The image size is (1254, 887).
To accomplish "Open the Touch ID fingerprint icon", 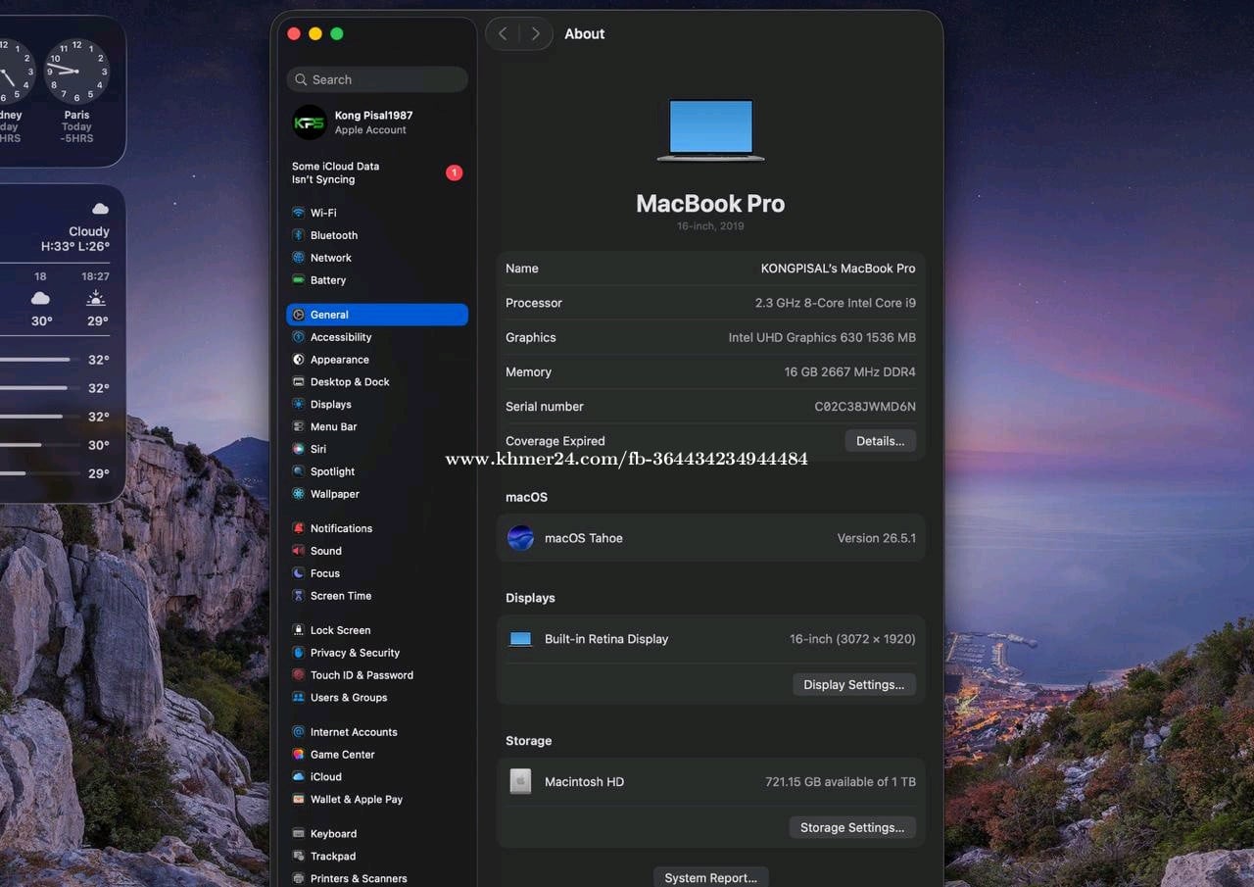I will pos(298,675).
